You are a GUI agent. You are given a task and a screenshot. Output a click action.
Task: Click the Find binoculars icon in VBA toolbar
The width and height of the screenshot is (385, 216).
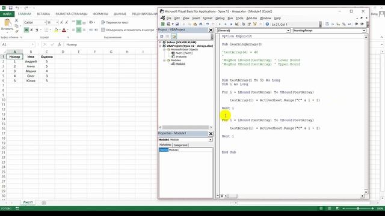pyautogui.click(x=200, y=24)
